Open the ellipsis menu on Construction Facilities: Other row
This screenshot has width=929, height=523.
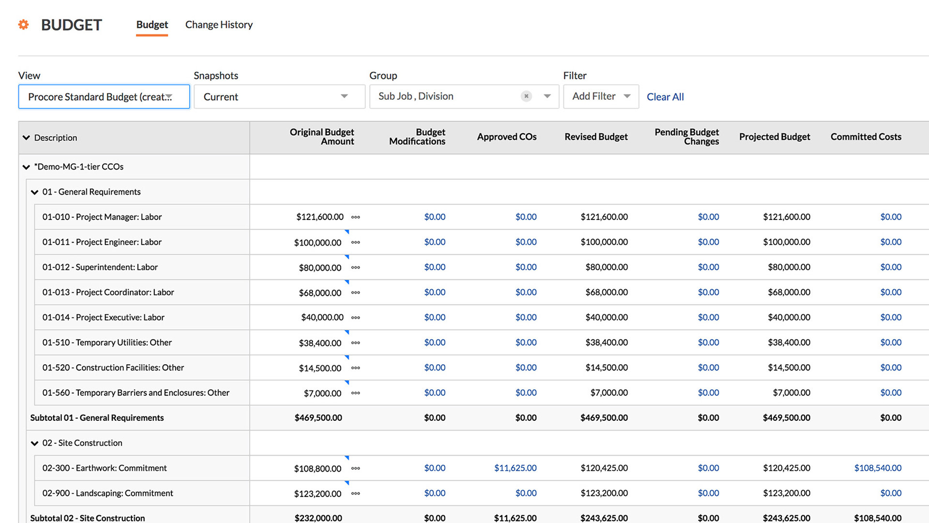[x=356, y=369]
